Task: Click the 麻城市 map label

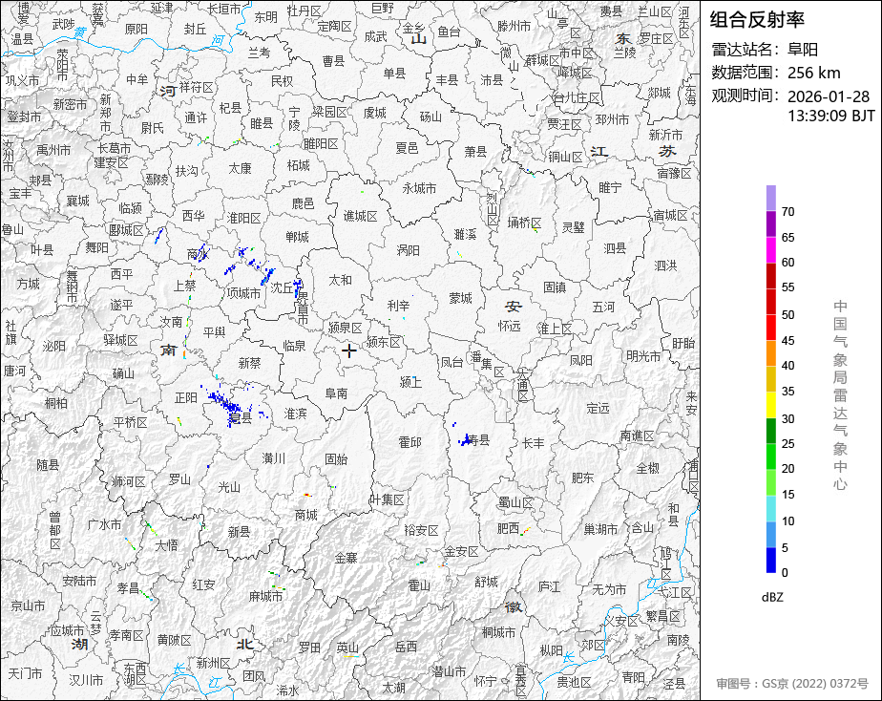Action: (x=266, y=596)
